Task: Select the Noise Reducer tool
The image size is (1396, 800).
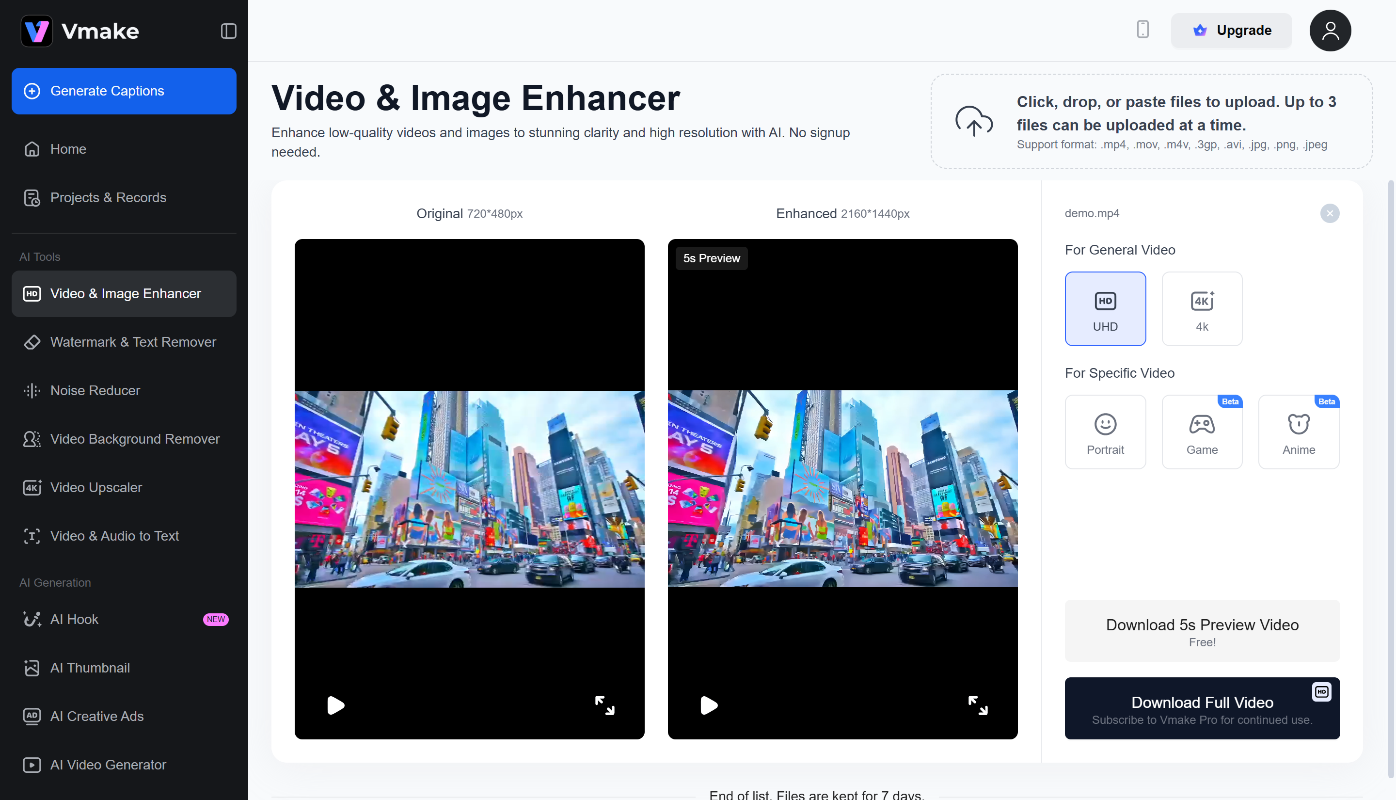Action: point(95,390)
